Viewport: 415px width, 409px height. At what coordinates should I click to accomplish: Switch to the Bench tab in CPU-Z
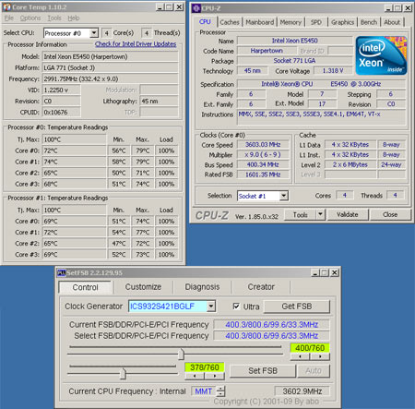369,22
